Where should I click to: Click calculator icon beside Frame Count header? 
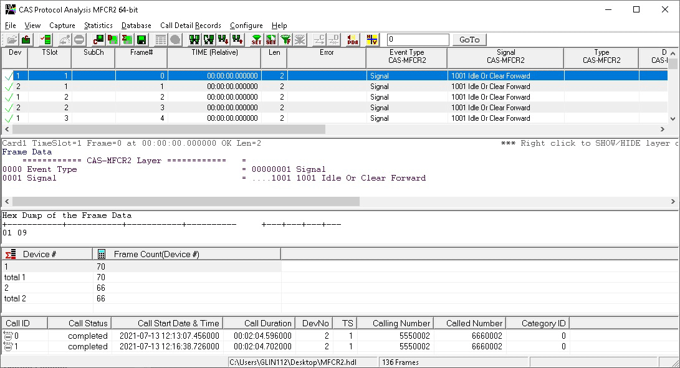click(x=102, y=254)
